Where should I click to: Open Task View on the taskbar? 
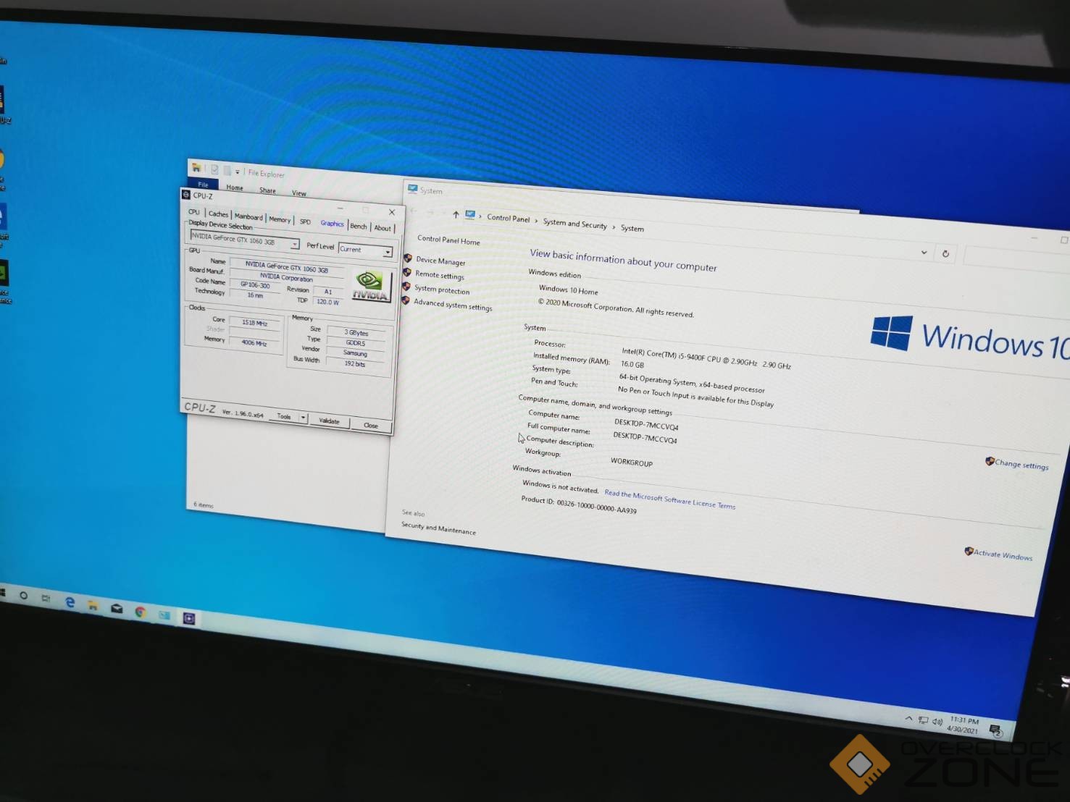coord(46,598)
